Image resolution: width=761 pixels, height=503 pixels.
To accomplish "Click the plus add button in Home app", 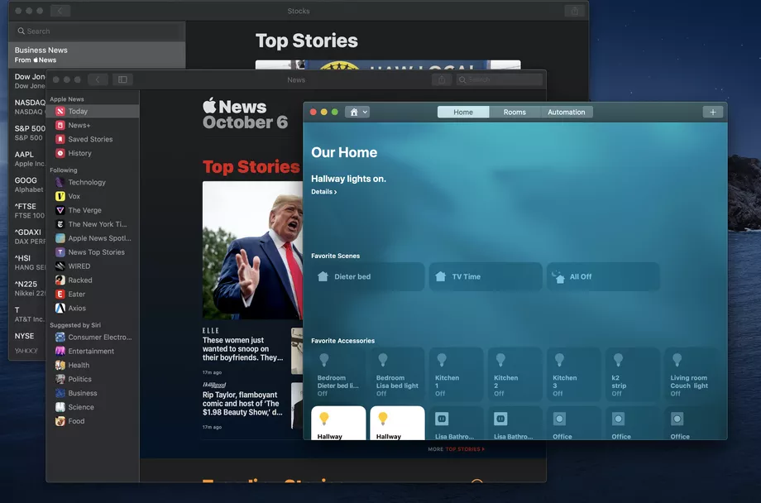I will pyautogui.click(x=712, y=113).
